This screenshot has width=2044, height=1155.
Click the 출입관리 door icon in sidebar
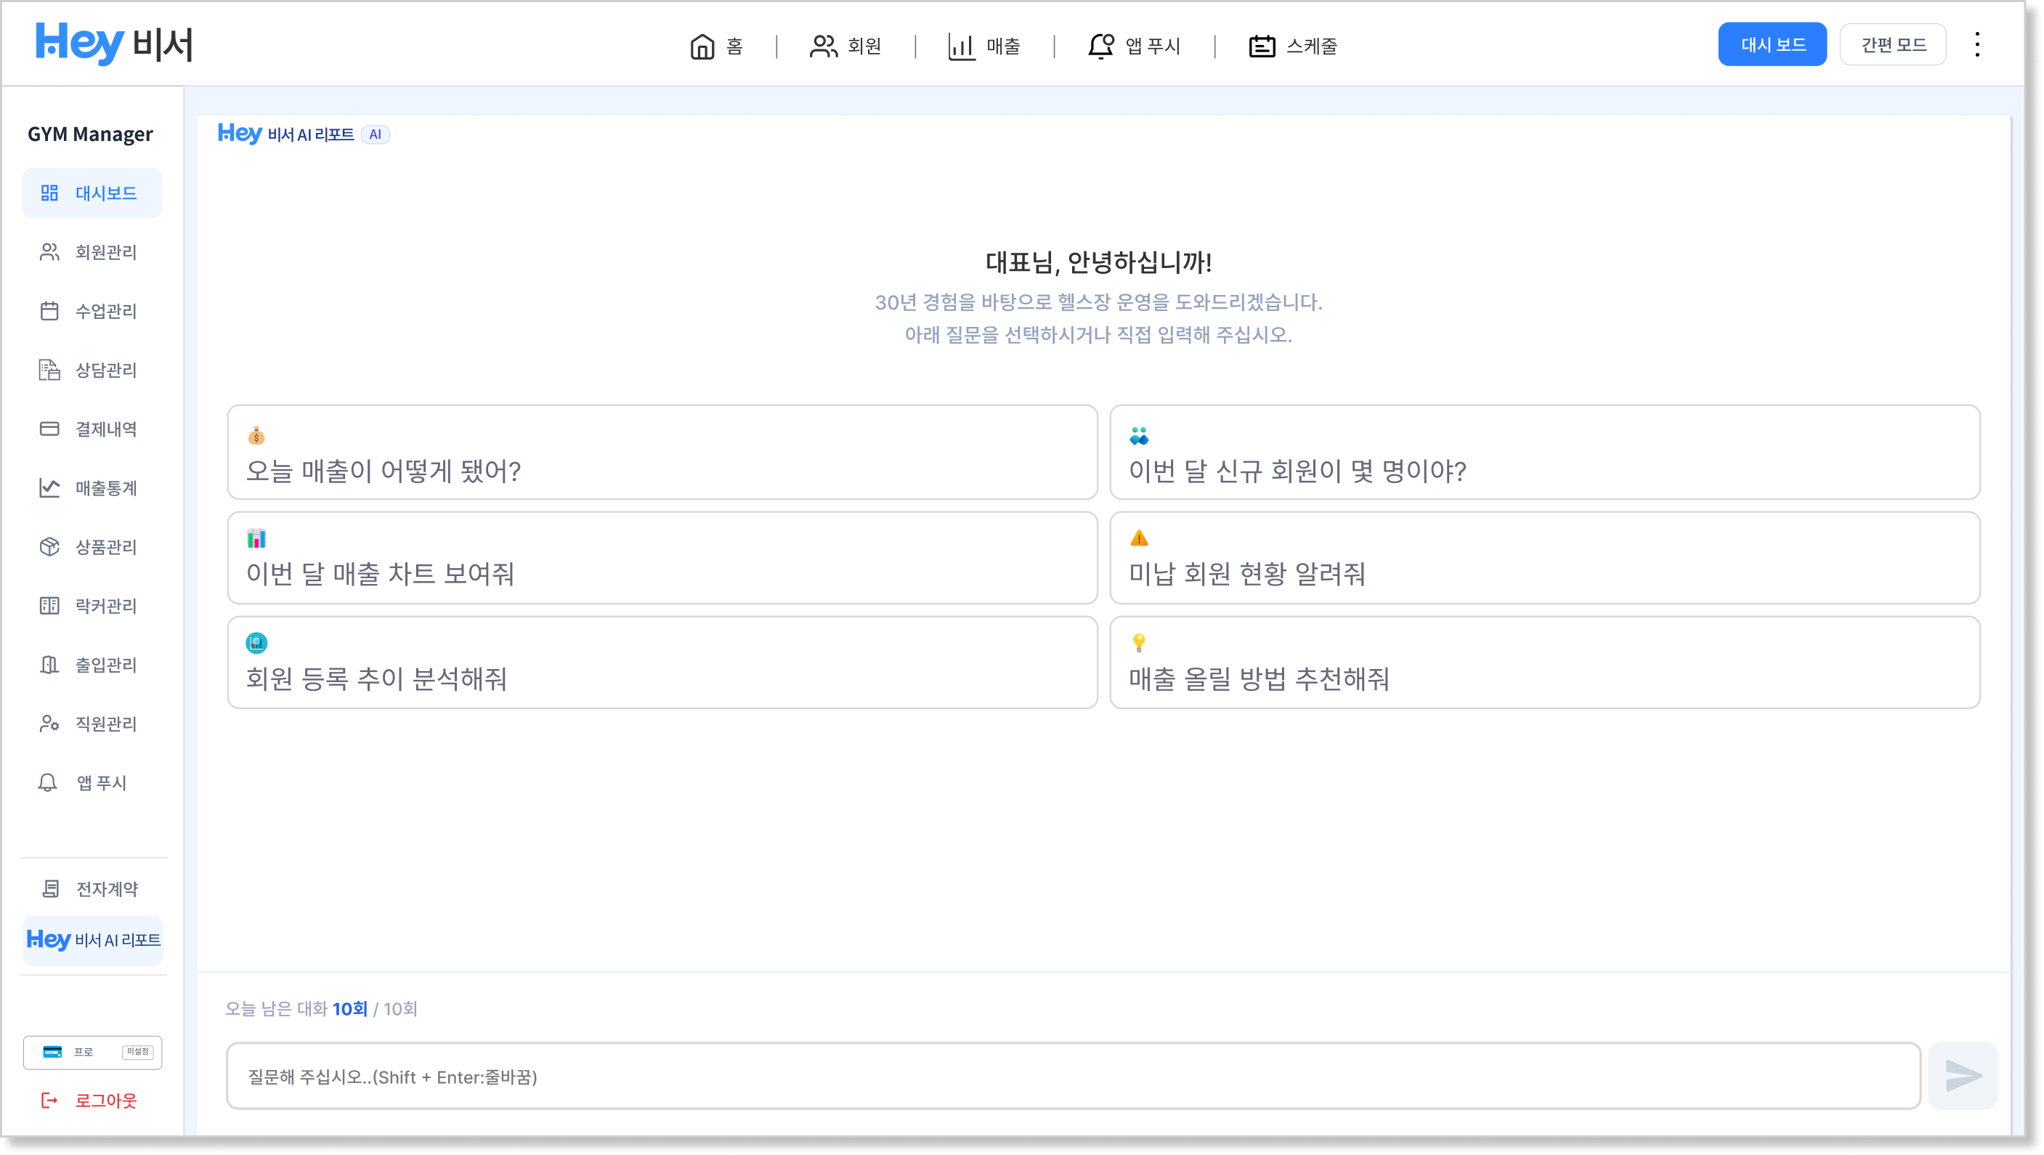coord(49,664)
